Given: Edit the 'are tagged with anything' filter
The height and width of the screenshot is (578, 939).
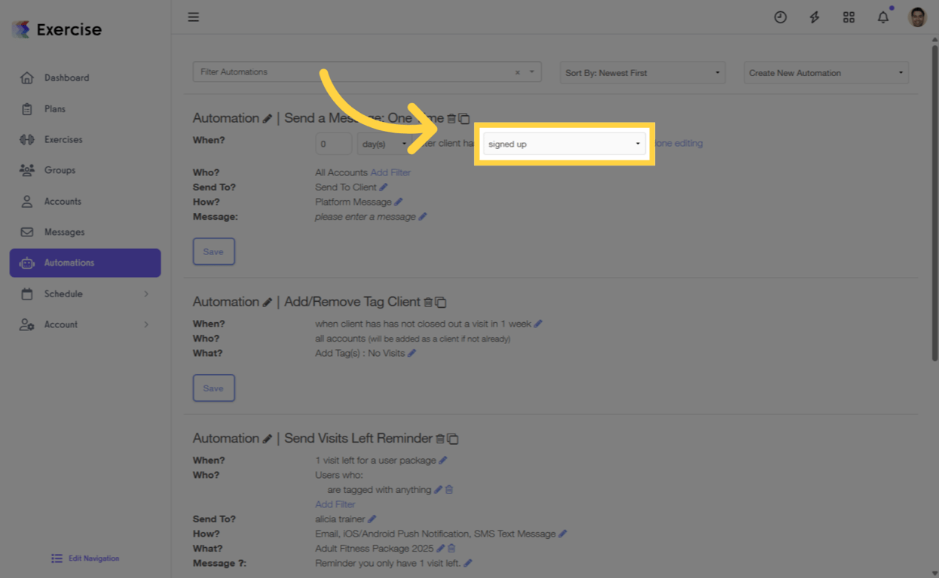Looking at the screenshot, I should tap(438, 490).
